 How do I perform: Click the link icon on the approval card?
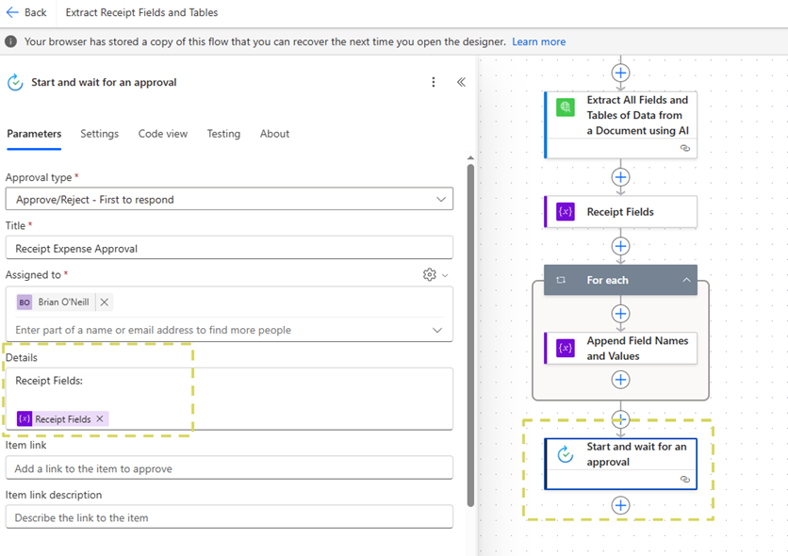point(685,480)
